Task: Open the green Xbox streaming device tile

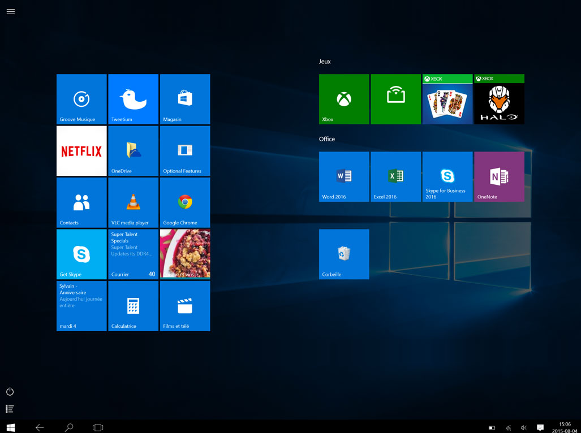Action: coord(396,99)
